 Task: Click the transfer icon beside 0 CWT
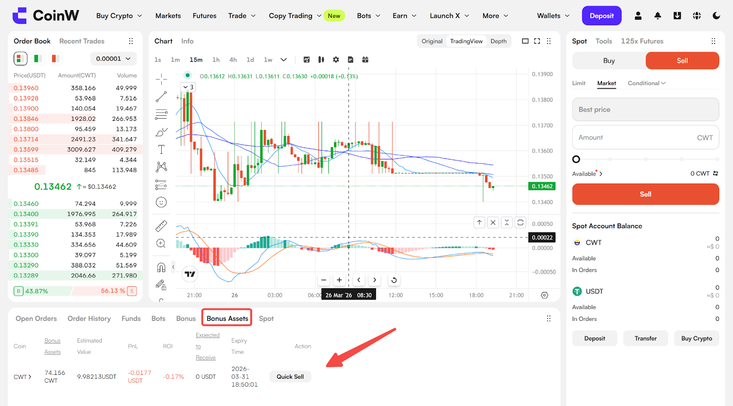click(716, 173)
